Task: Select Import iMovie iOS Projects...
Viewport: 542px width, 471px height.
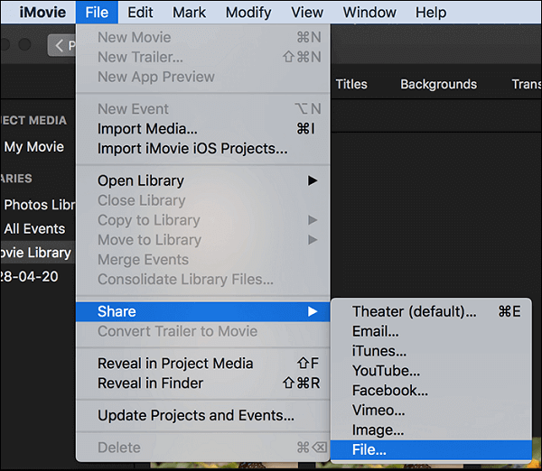Action: point(192,149)
